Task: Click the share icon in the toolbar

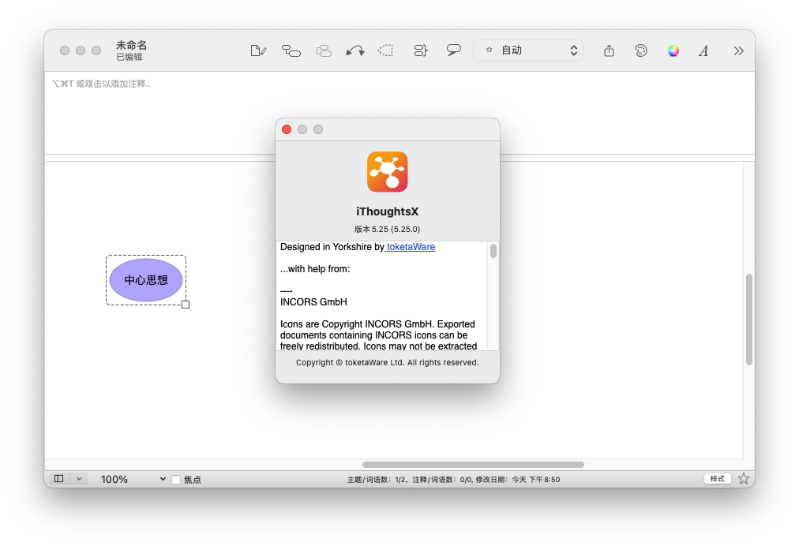Action: [x=609, y=50]
